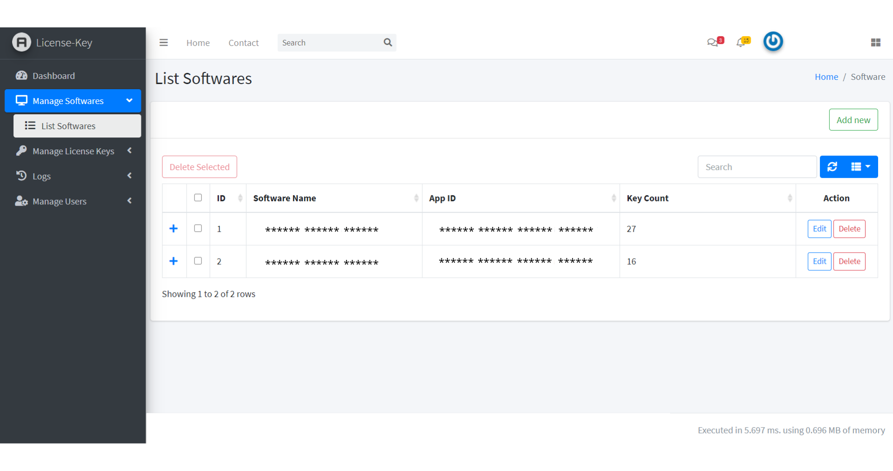Click the magnifier icon in top search
Viewport: 893px width, 471px height.
[387, 43]
